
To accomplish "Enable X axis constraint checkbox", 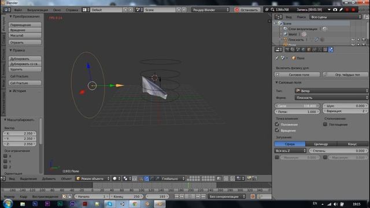I will [5, 156].
